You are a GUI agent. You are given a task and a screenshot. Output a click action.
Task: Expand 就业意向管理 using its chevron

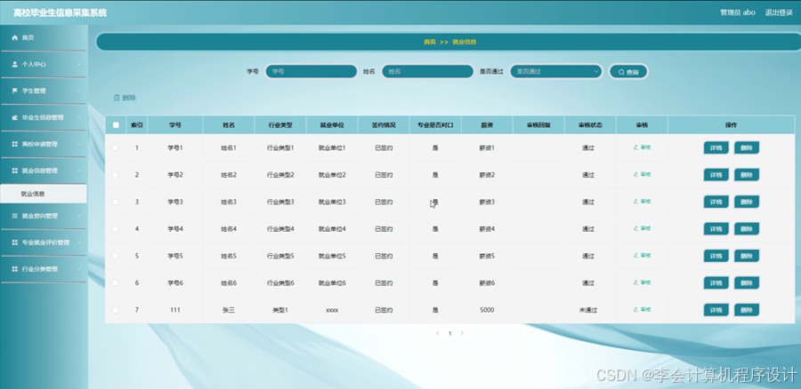pyautogui.click(x=79, y=216)
